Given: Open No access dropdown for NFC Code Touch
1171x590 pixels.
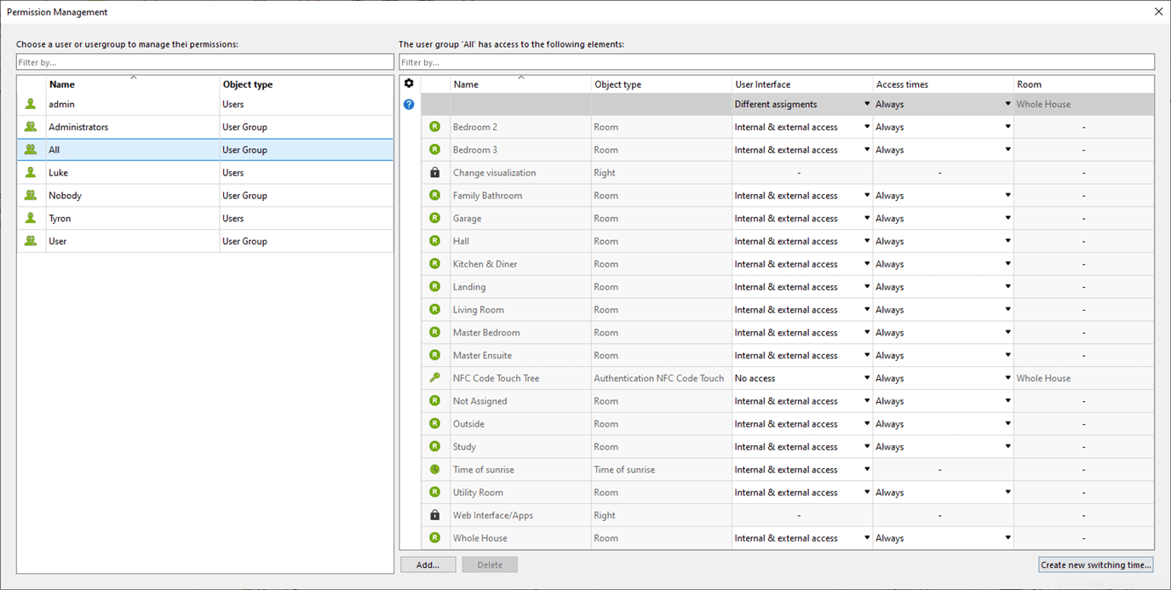Looking at the screenshot, I should tap(867, 378).
